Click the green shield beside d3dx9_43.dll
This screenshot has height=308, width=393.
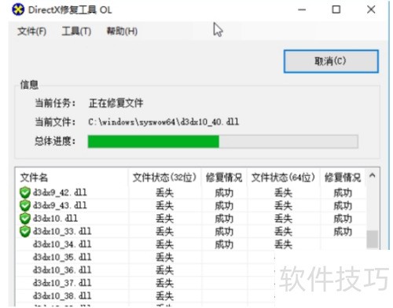pyautogui.click(x=25, y=206)
